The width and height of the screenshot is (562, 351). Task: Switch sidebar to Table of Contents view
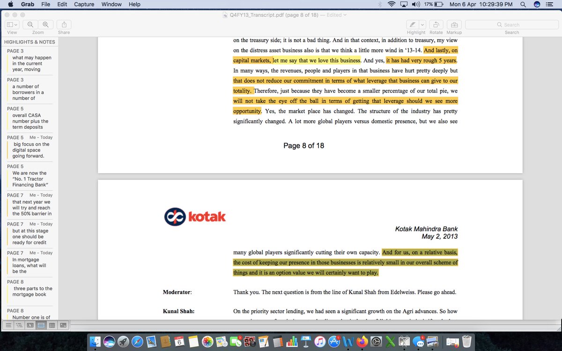(19, 325)
